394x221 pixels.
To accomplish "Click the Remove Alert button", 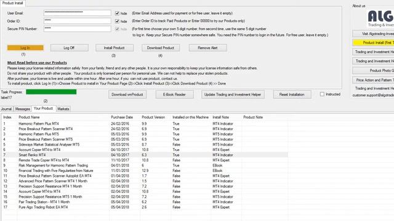I will pyautogui.click(x=207, y=48).
